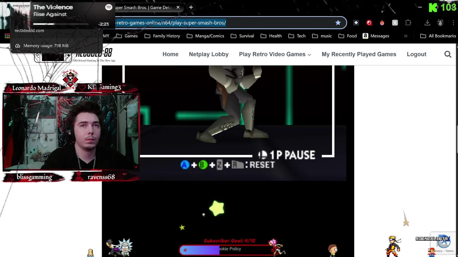Click the orange flame face extension icon
This screenshot has width=458, height=257.
point(382,22)
